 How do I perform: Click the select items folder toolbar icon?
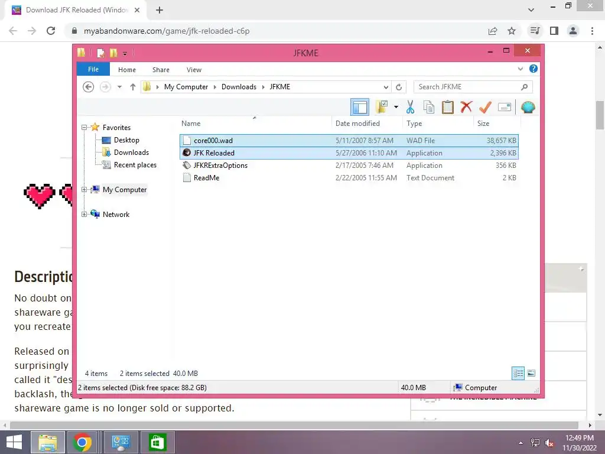click(x=382, y=107)
